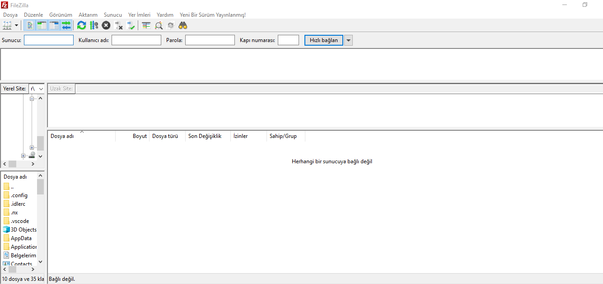
Task: Cancel the current operation icon
Action: tap(106, 25)
